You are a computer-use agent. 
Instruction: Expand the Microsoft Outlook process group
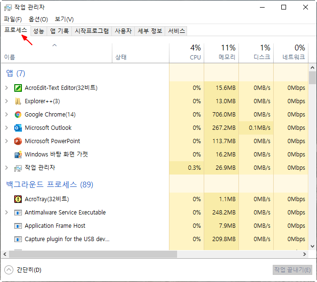pyautogui.click(x=7, y=127)
